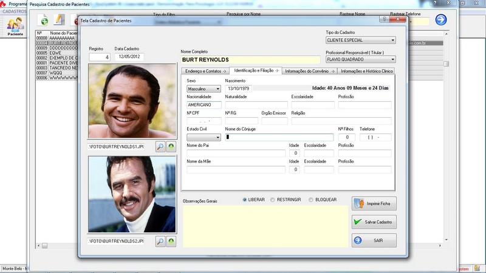Click the magnifier icon beside BURTREYNOLDS2 photo path
486x273 pixels.
[x=160, y=241]
